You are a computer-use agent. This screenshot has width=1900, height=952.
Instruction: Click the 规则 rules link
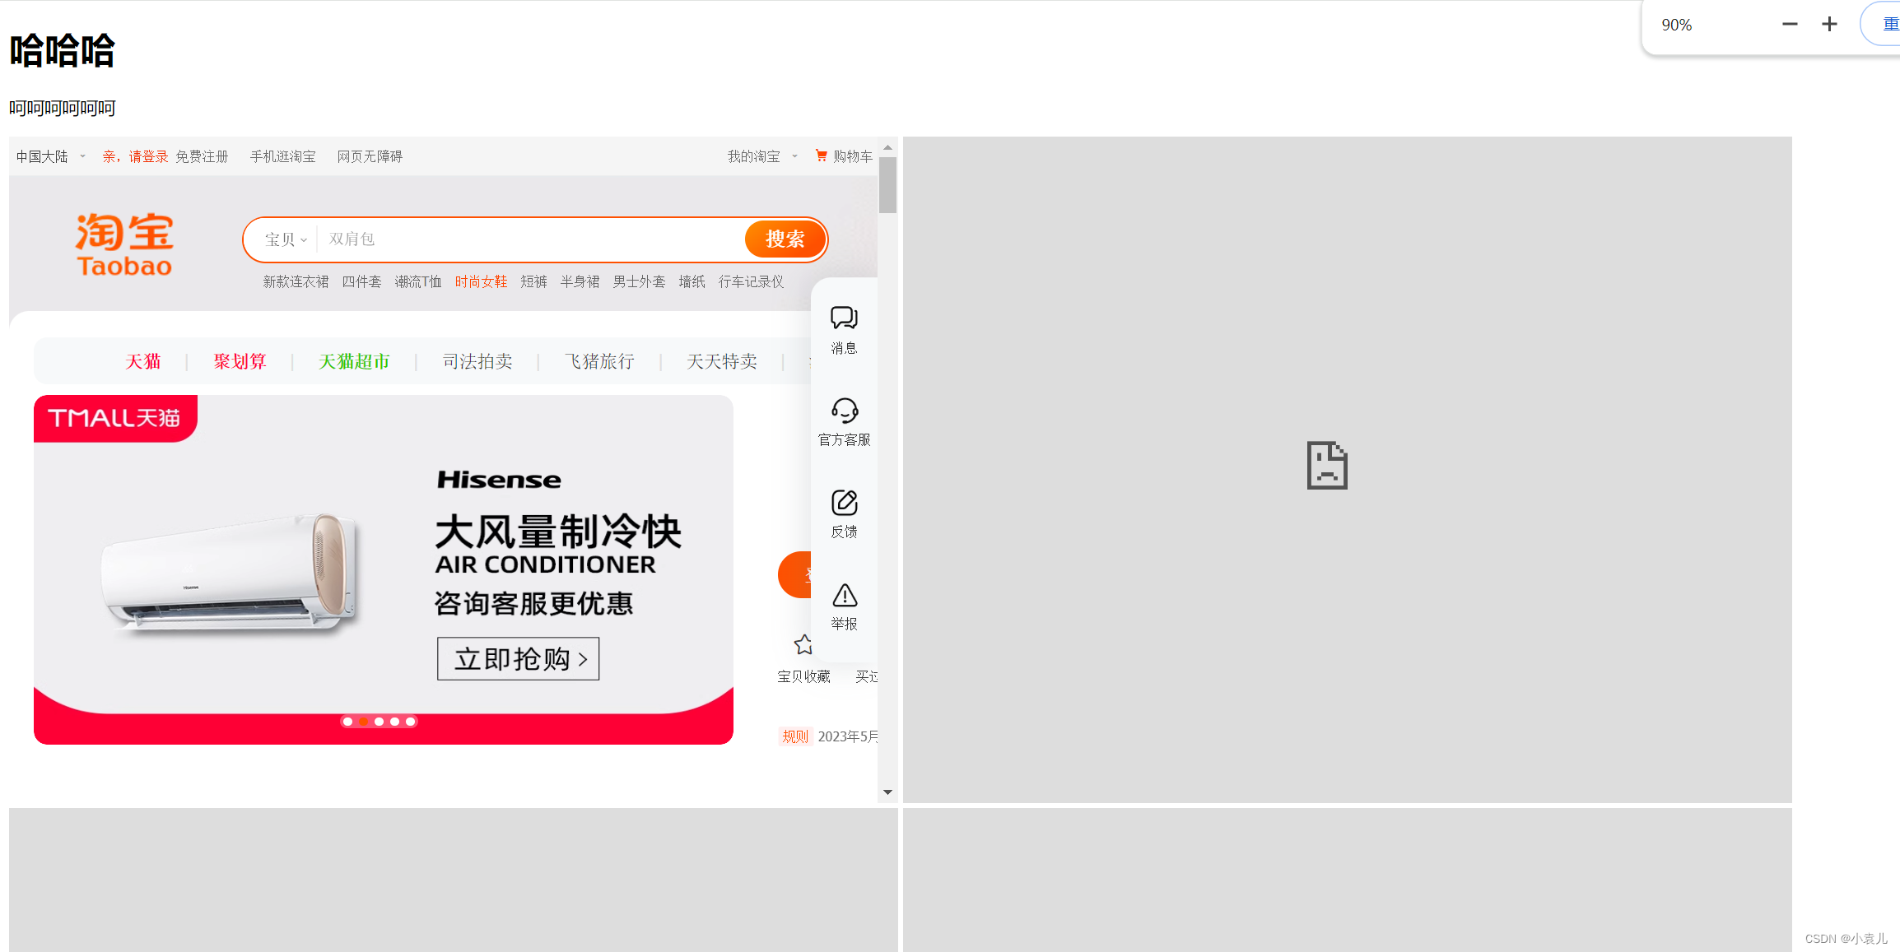[x=794, y=736]
